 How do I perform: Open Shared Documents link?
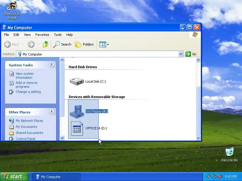(x=29, y=133)
